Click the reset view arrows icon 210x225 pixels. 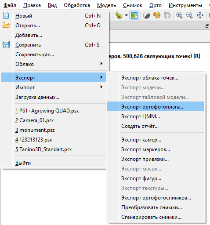click(x=200, y=15)
